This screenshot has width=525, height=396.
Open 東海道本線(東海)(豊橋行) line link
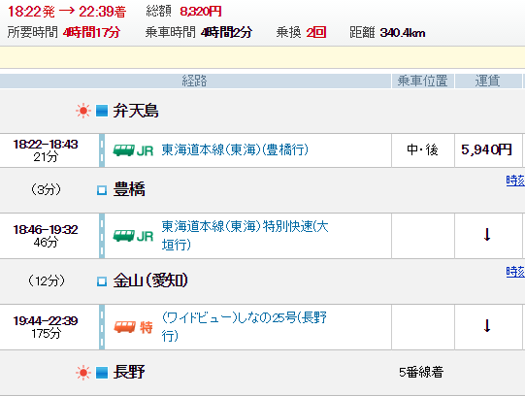click(x=235, y=150)
